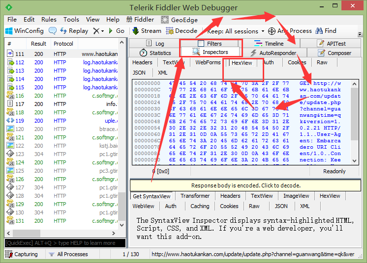Click the GeoEdge icon in menu bar
Image resolution: width=367 pixels, height=263 pixels.
coord(165,20)
